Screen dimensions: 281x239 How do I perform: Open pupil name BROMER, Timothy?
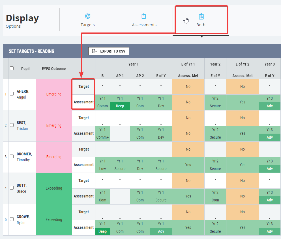pos(24,157)
